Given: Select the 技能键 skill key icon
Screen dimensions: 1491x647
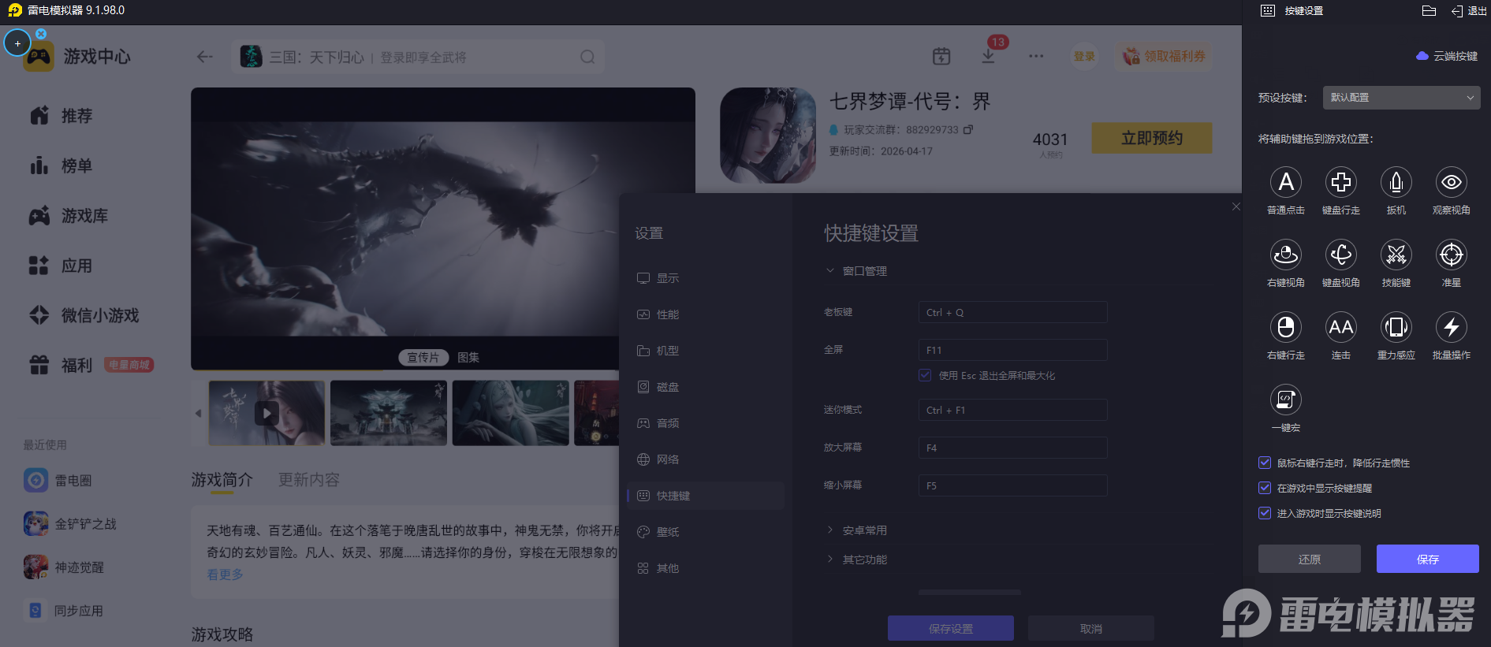Looking at the screenshot, I should pyautogui.click(x=1396, y=255).
